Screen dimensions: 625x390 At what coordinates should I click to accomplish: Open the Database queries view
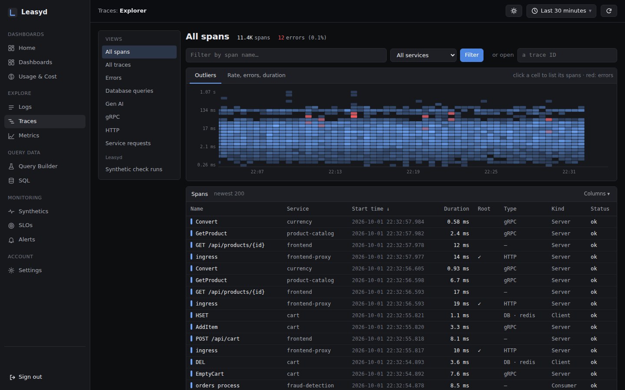pyautogui.click(x=139, y=91)
